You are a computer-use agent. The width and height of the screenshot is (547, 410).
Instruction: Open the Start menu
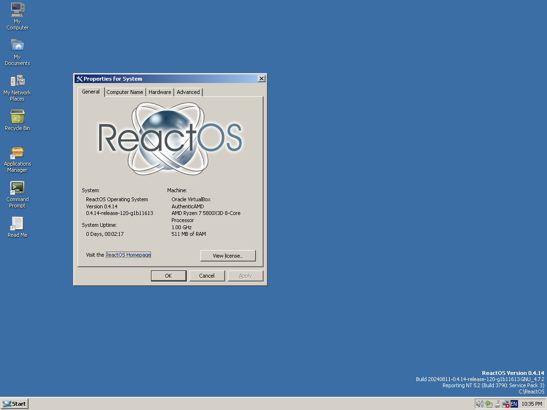(15, 404)
